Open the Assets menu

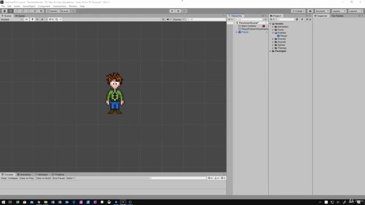[x=17, y=6]
